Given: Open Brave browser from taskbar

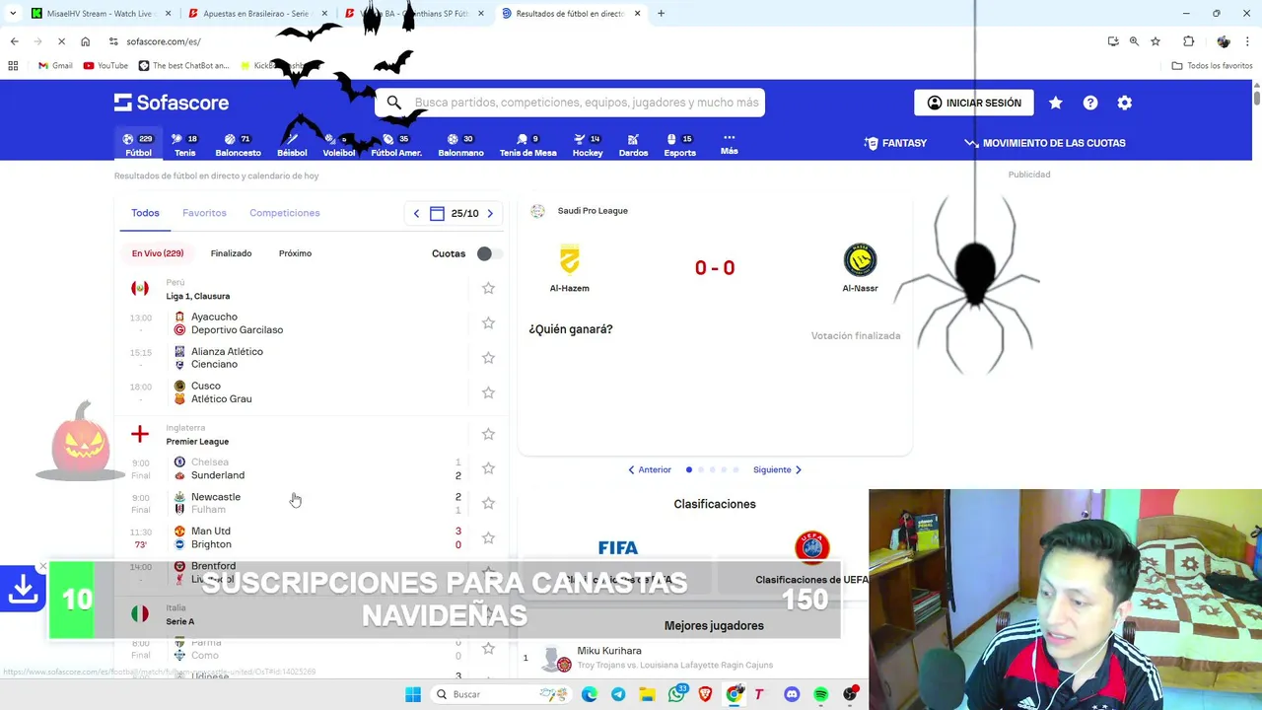Looking at the screenshot, I should (705, 694).
